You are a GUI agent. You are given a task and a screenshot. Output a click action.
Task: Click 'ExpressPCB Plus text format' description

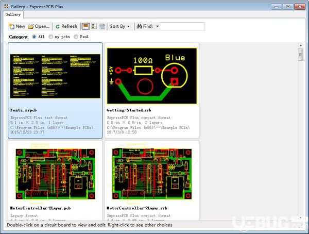pyautogui.click(x=39, y=118)
